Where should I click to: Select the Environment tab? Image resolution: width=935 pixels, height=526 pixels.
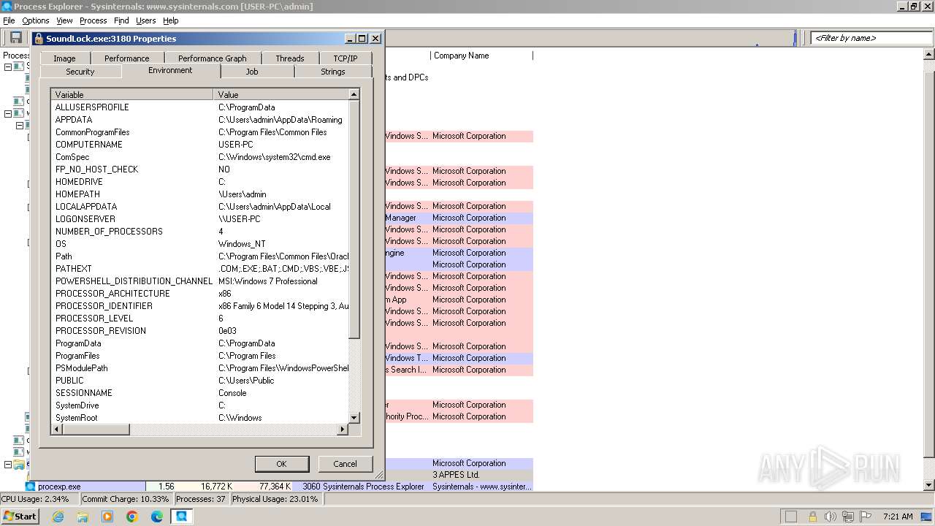click(x=170, y=70)
